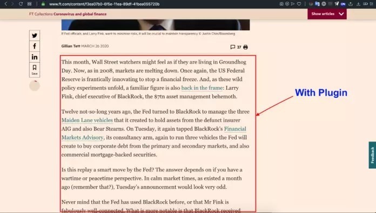Viewport: 376px width, 213px height.
Task: Click the red-brown extension icon left of Translate
Action: tap(311, 4)
